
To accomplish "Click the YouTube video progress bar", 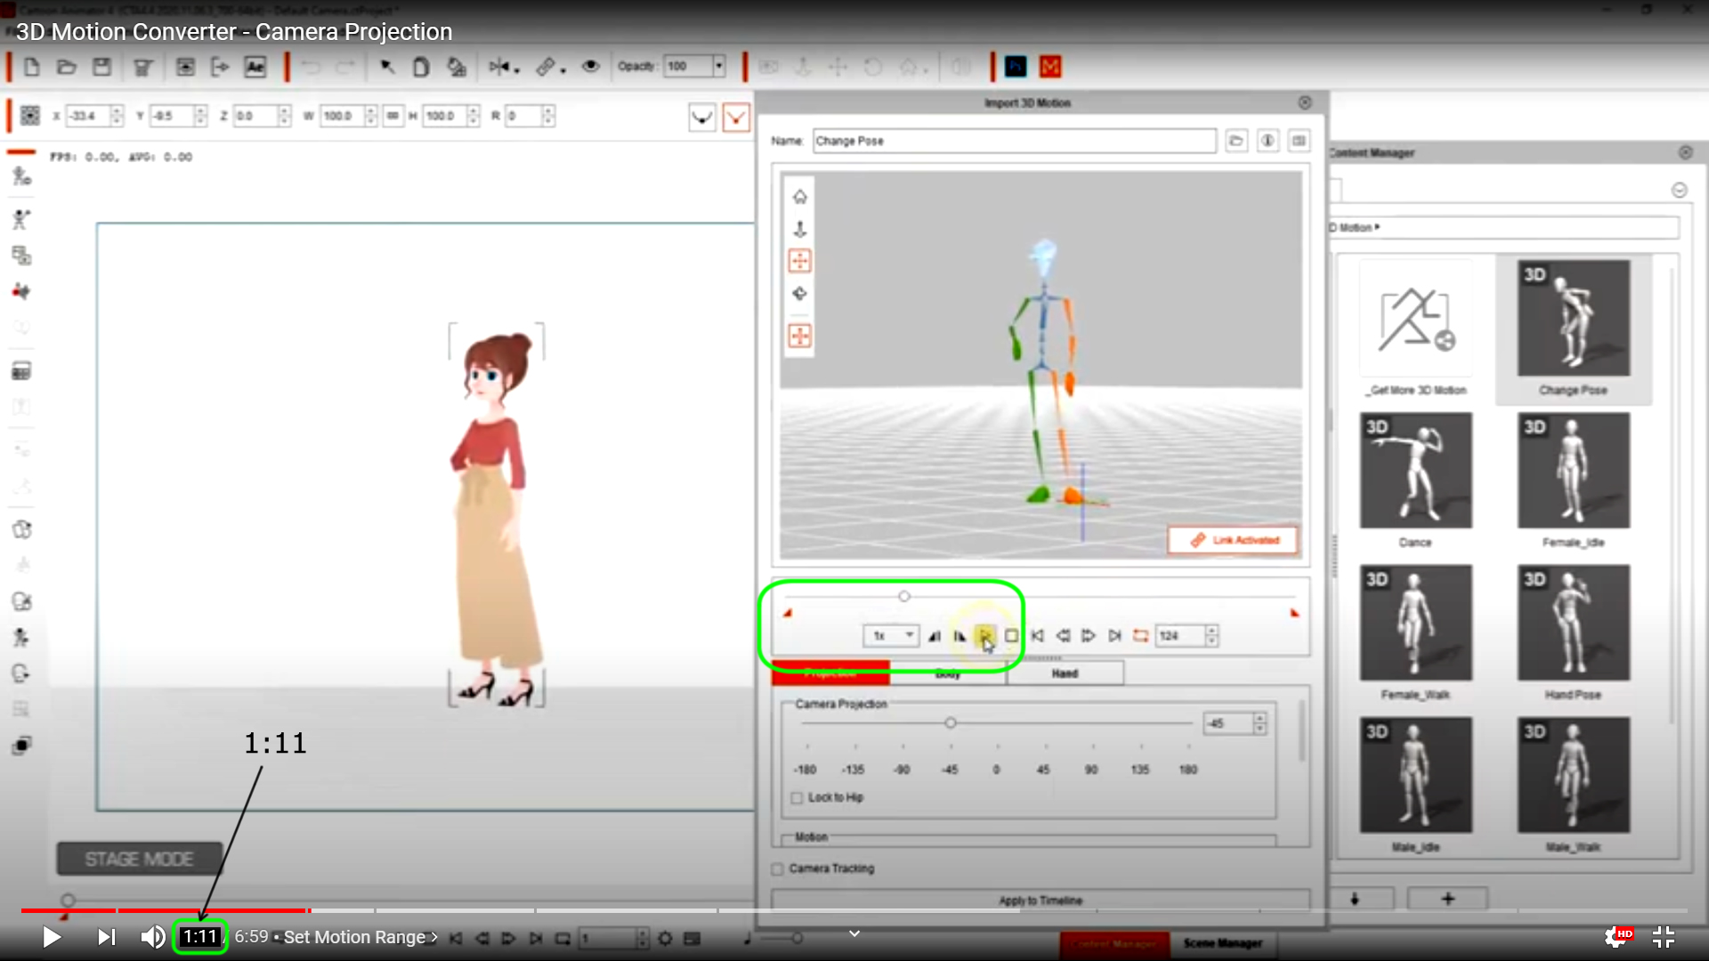I will (x=854, y=910).
